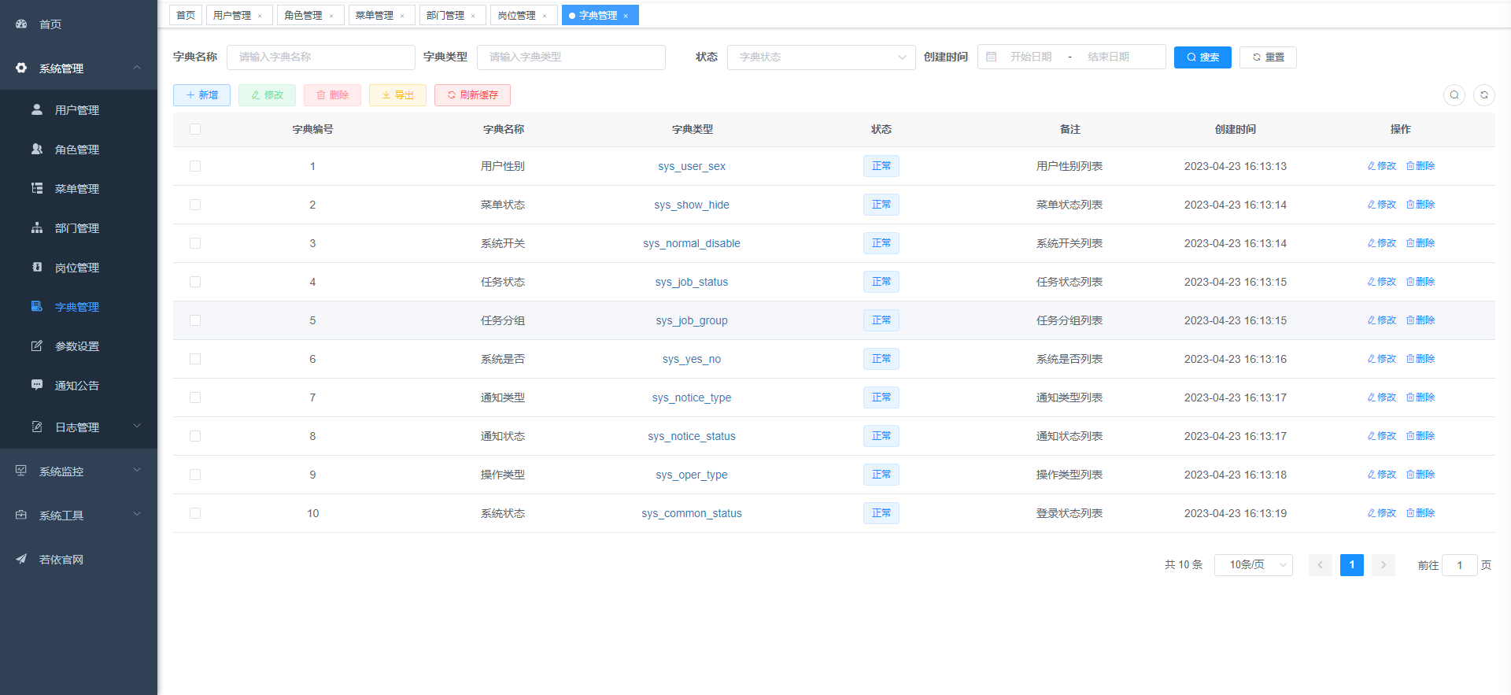This screenshot has height=695, width=1511.
Task: Close the 用户管理 tab via x
Action: coord(260,16)
